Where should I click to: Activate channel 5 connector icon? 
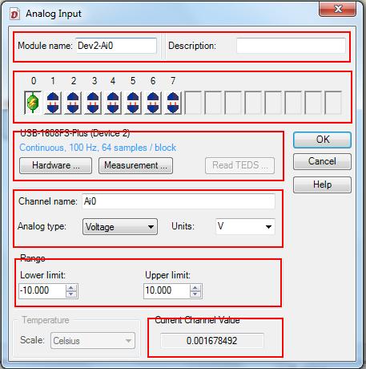click(133, 103)
